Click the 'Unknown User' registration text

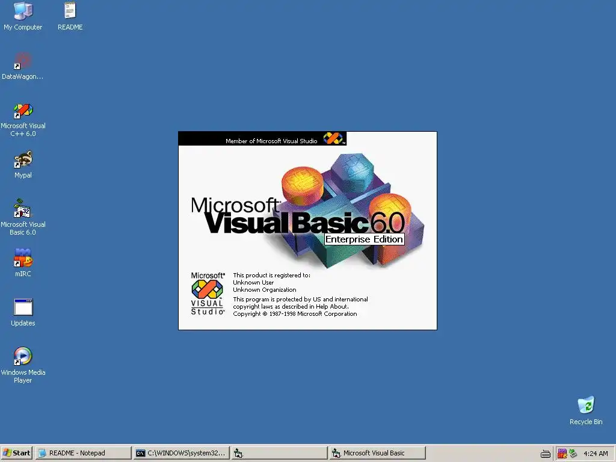(x=253, y=283)
